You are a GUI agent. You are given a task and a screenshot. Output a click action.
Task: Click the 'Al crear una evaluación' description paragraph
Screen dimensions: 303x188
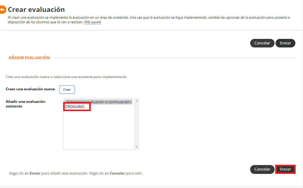[x=147, y=18]
